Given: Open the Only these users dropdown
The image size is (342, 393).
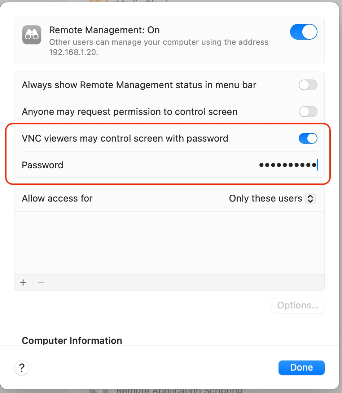Looking at the screenshot, I should click(272, 199).
